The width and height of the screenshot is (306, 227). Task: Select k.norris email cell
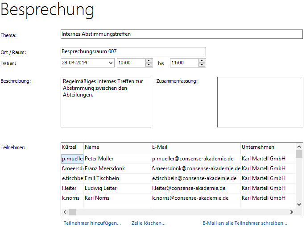click(195, 198)
